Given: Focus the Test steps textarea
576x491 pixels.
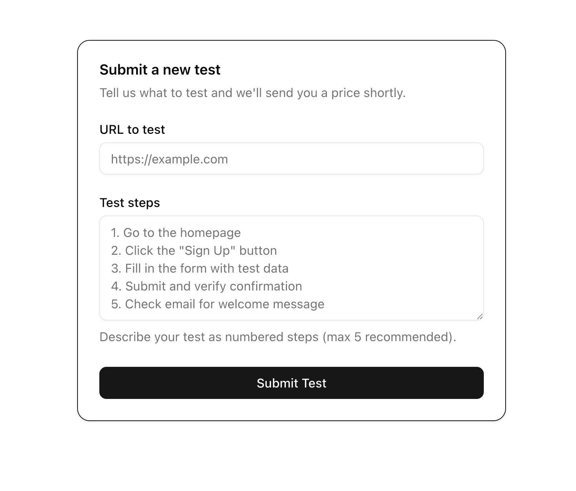Looking at the screenshot, I should pyautogui.click(x=291, y=268).
